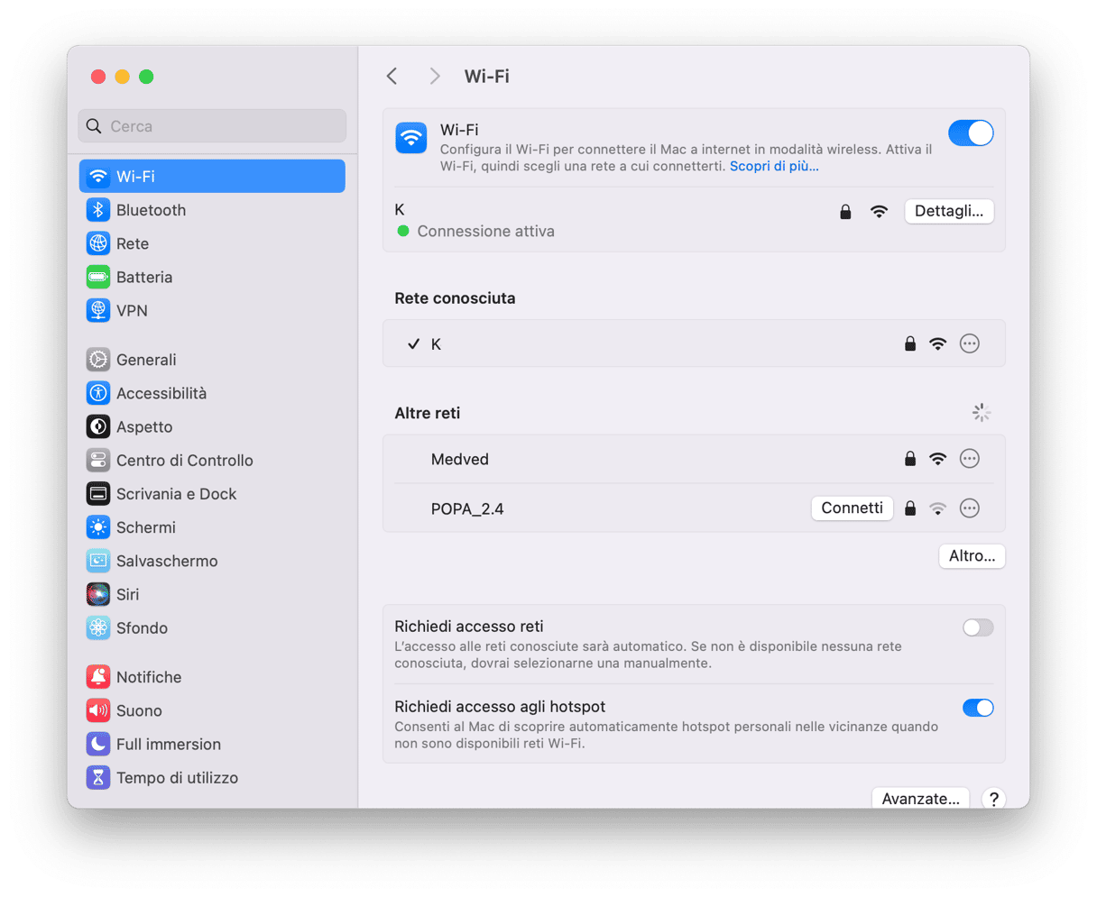Click the Altro... button
The width and height of the screenshot is (1097, 897).
tap(972, 556)
